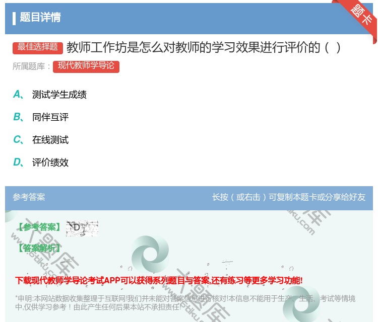Click the 长按（或右击）可复制本题卡 hint
Image resolution: width=378 pixels, height=322 pixels.
click(289, 197)
